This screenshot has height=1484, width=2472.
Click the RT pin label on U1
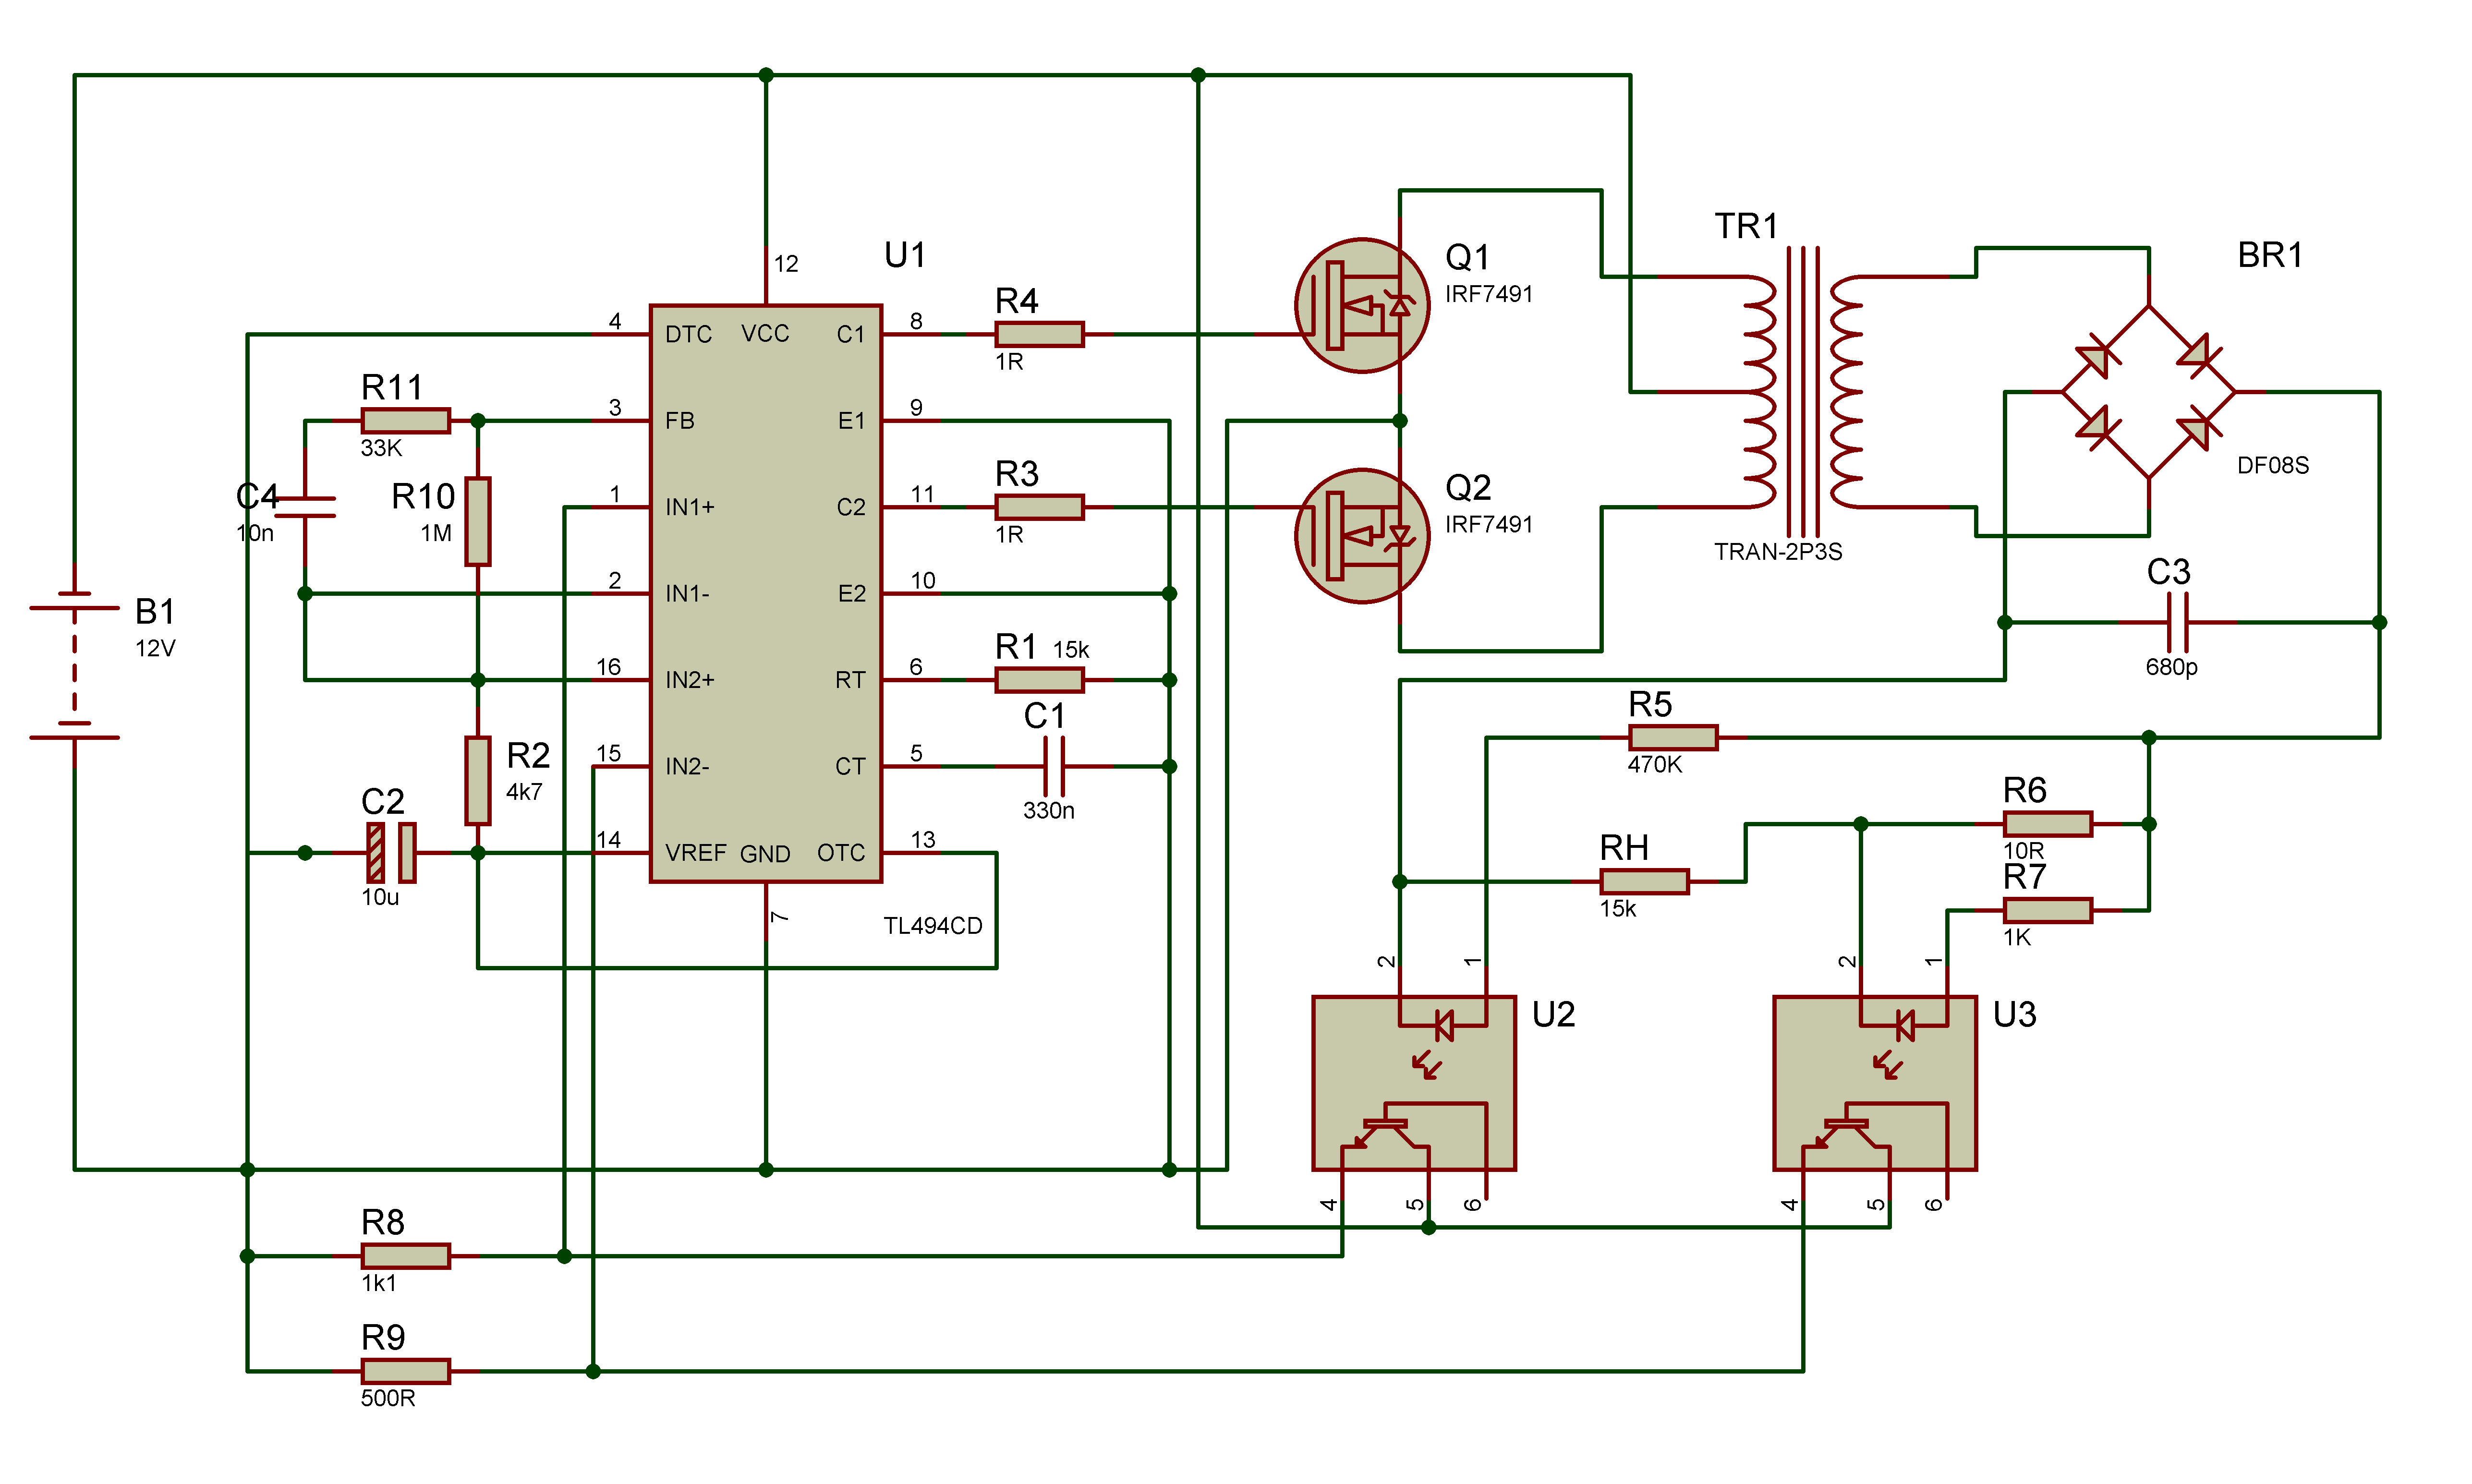pyautogui.click(x=850, y=680)
